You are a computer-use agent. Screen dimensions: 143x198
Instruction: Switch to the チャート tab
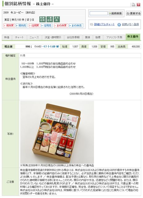tap(19, 37)
